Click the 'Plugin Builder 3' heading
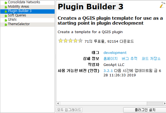This screenshot has height=113, width=166. pos(91,7)
